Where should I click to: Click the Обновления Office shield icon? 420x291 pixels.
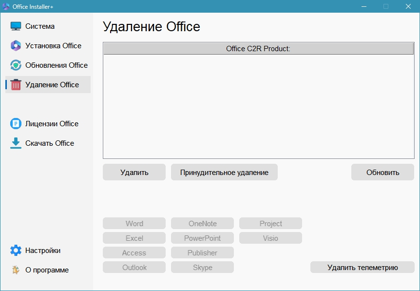16,65
